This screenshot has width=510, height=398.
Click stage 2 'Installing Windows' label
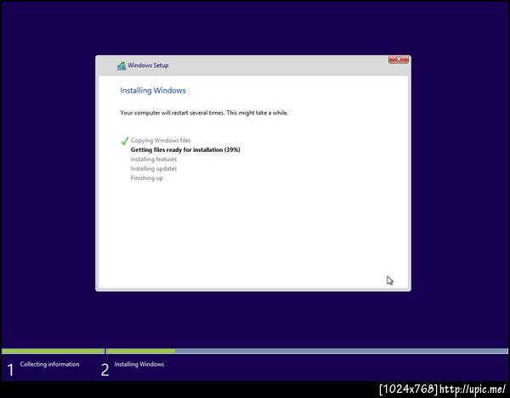click(139, 364)
